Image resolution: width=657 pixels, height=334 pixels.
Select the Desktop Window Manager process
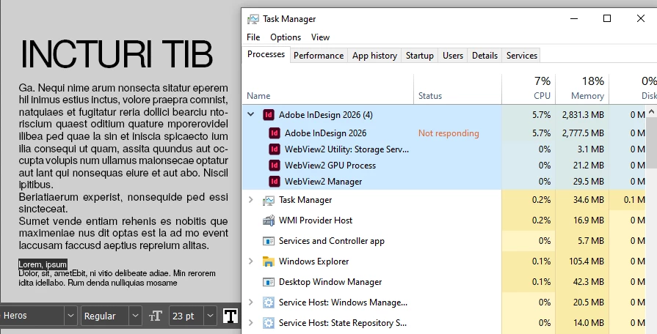[x=444, y=282]
